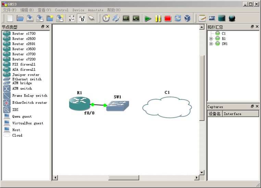Select the add link cable tool
This screenshot has height=188, width=261.
pos(91,18)
